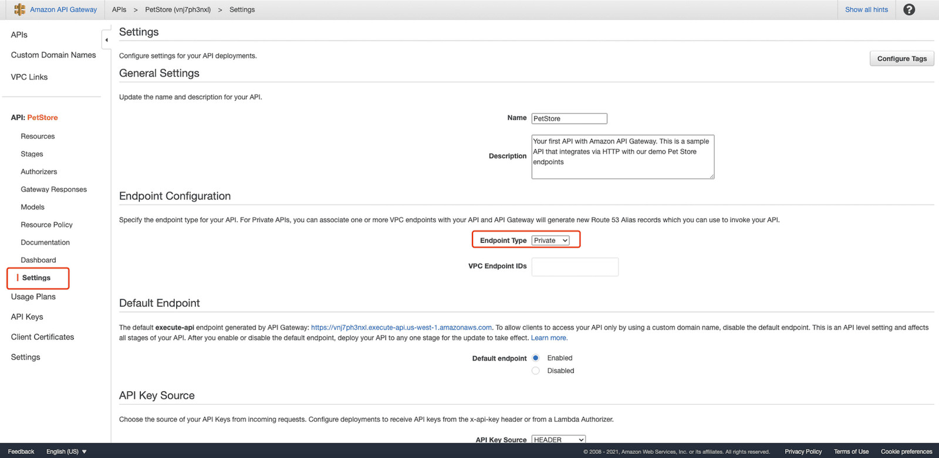Collapse the sidebar with the arrow handle

coord(106,40)
